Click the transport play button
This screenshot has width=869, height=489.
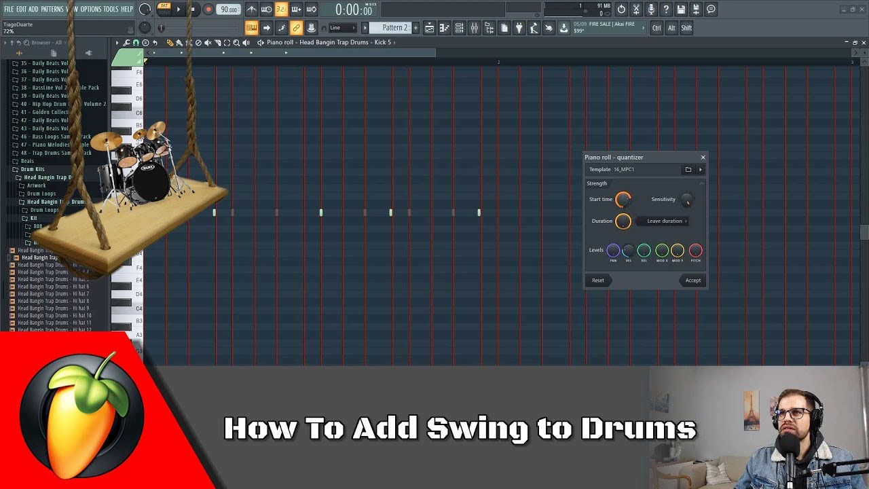pyautogui.click(x=179, y=10)
